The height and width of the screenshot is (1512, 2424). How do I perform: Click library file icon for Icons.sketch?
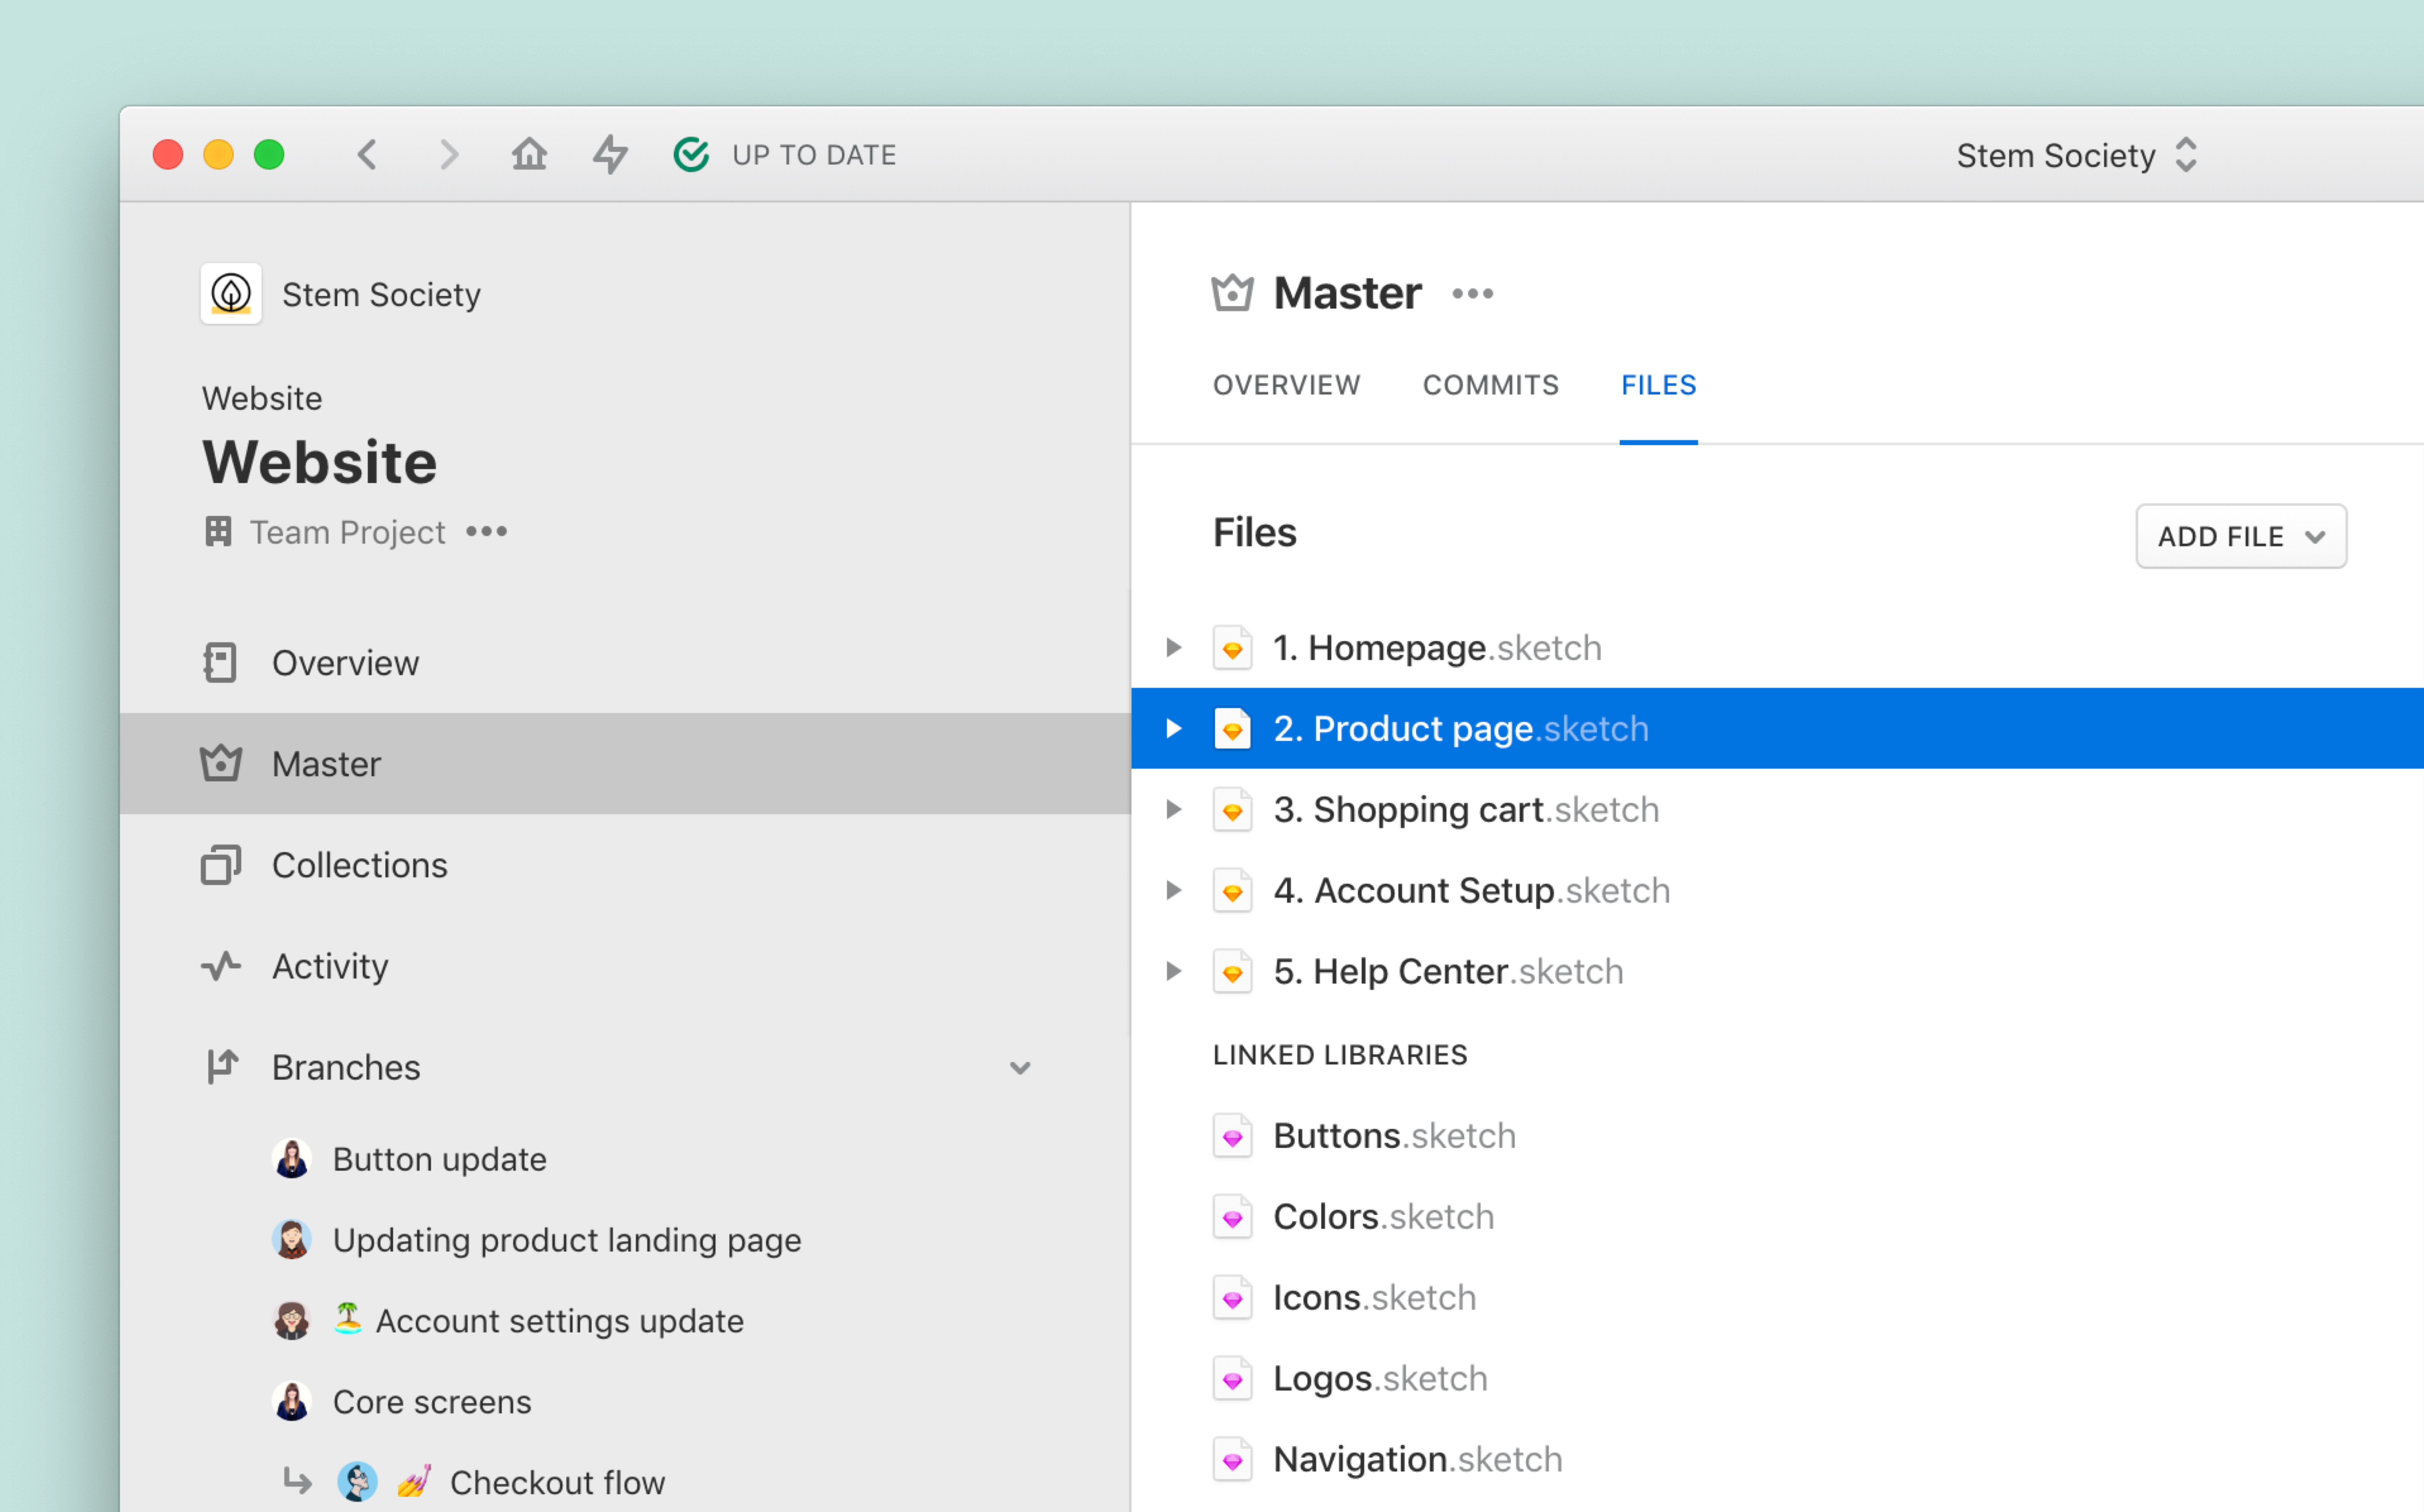pyautogui.click(x=1232, y=1298)
